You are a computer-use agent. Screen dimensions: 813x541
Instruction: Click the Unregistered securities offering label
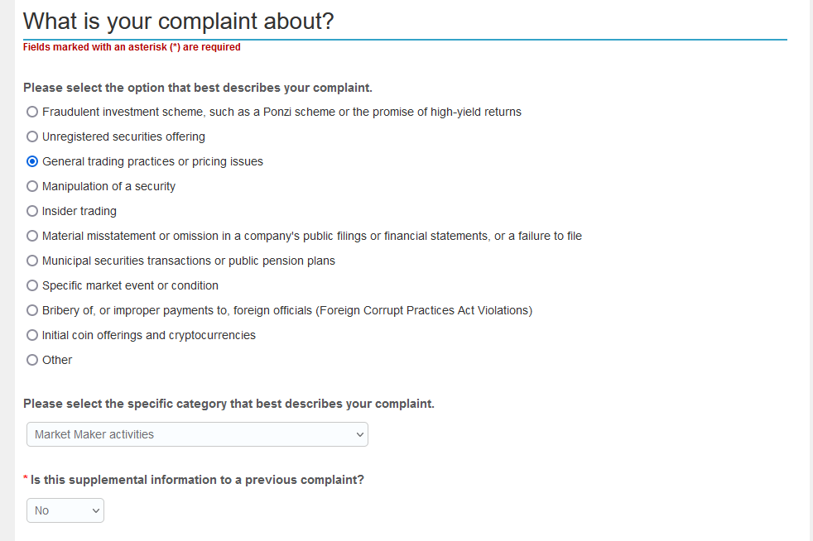[x=123, y=136]
